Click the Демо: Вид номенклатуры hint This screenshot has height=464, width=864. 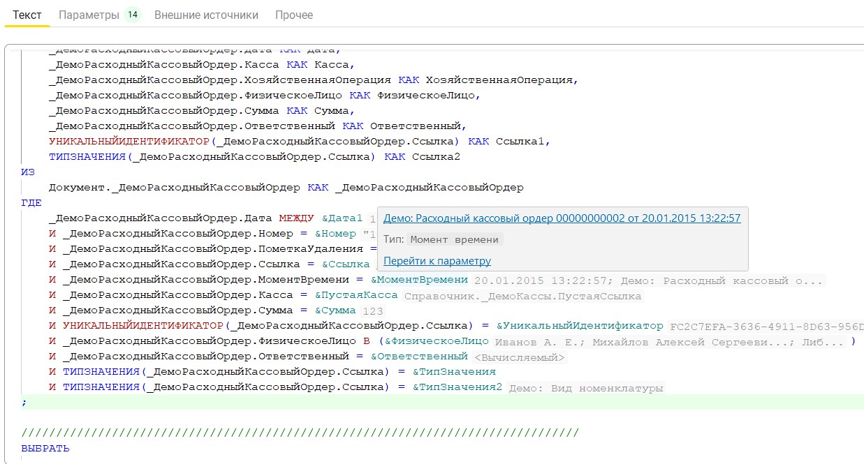pos(586,388)
